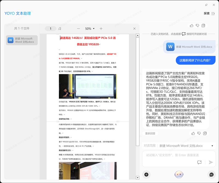Open the AI button at bottom right
Screen dimensions: 219x183
pyautogui.click(x=211, y=175)
